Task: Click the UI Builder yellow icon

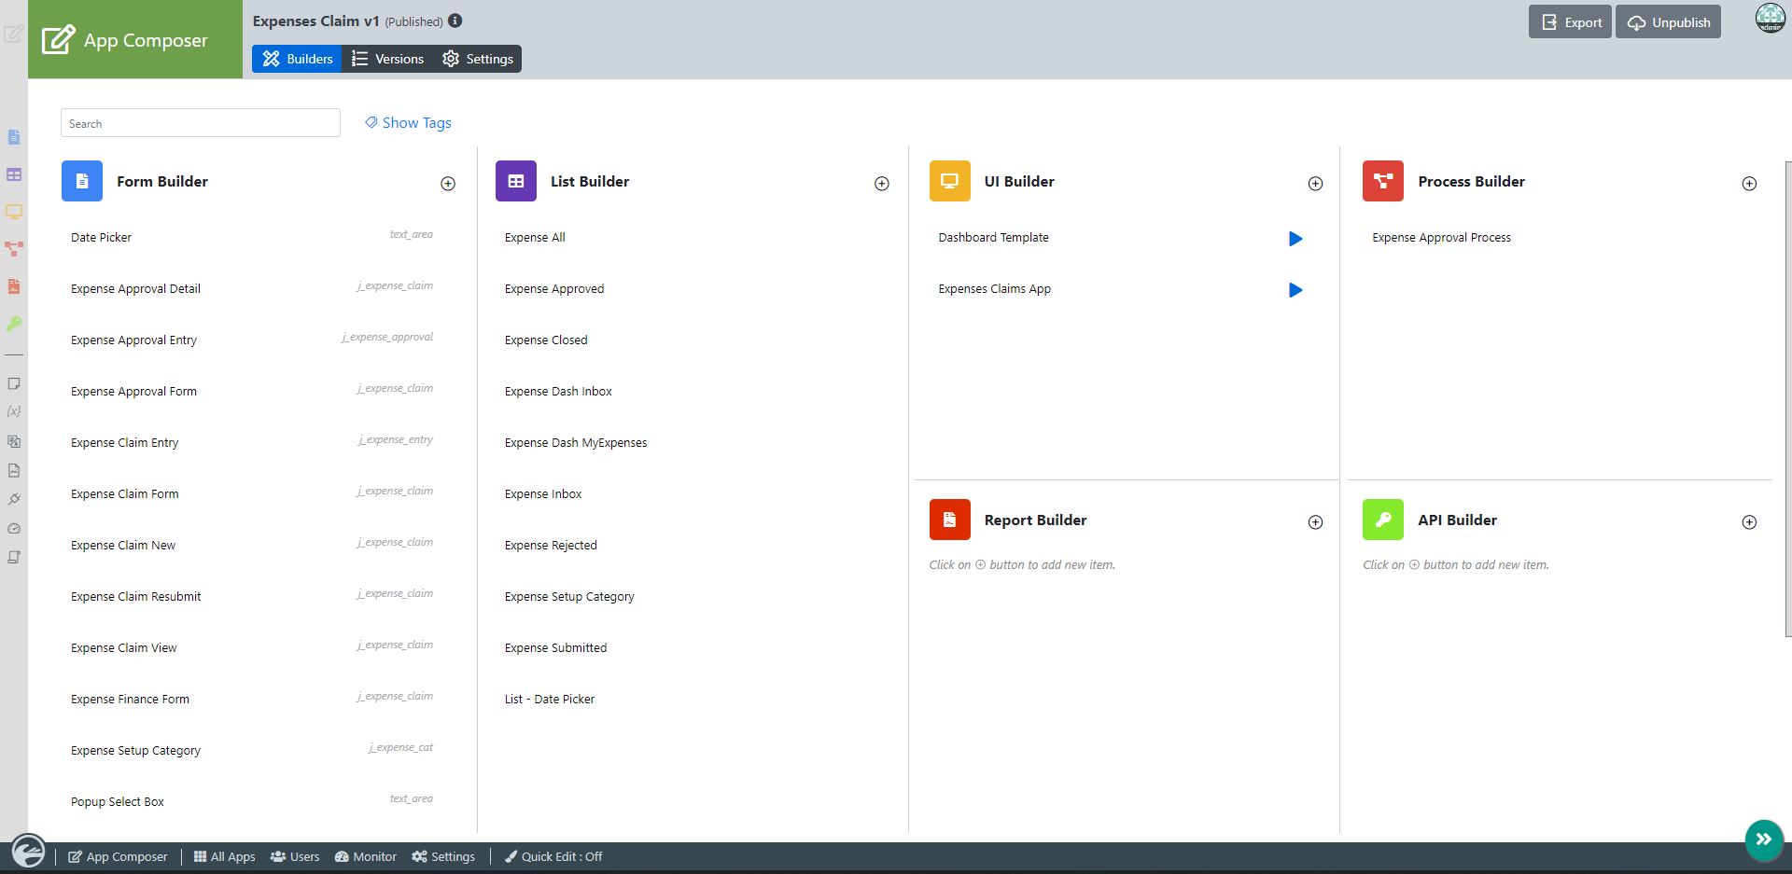Action: click(950, 181)
